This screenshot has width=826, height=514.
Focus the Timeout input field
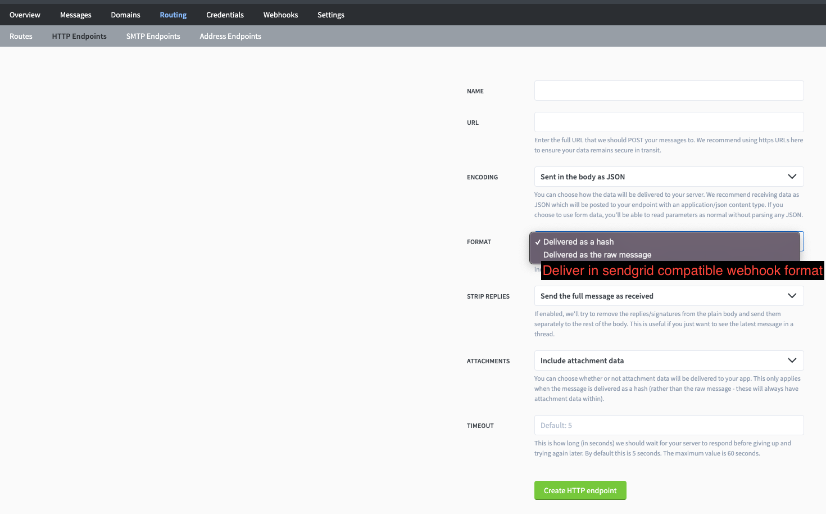pos(669,425)
